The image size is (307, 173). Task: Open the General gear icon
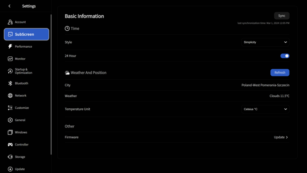pos(10,120)
